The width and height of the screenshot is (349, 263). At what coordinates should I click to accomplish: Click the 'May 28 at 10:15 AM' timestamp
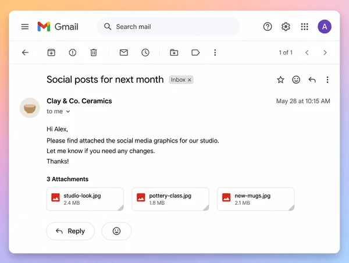tap(303, 101)
